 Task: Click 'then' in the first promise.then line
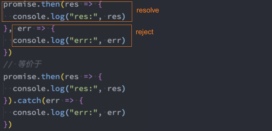point(50,4)
